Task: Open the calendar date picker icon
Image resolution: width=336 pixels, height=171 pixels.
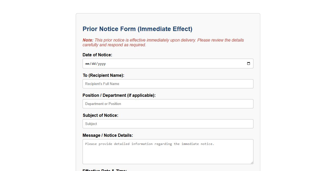Action: click(248, 63)
